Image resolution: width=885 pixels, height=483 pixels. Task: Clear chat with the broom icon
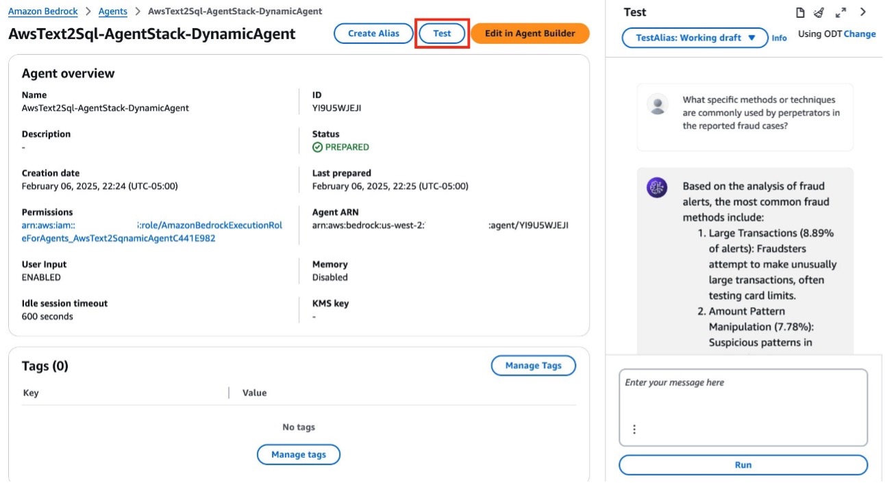819,12
